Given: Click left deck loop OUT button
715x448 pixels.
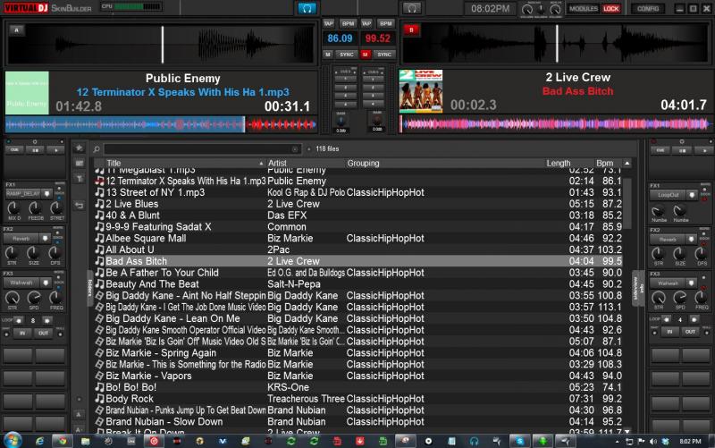Looking at the screenshot, I should click(x=43, y=334).
